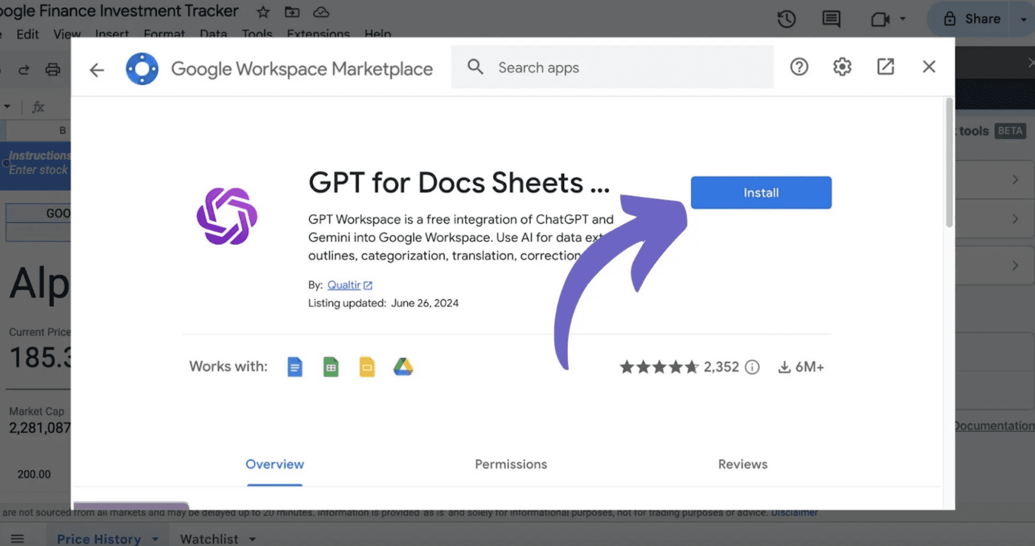1035x546 pixels.
Task: Click the Search apps input field
Action: (x=612, y=67)
